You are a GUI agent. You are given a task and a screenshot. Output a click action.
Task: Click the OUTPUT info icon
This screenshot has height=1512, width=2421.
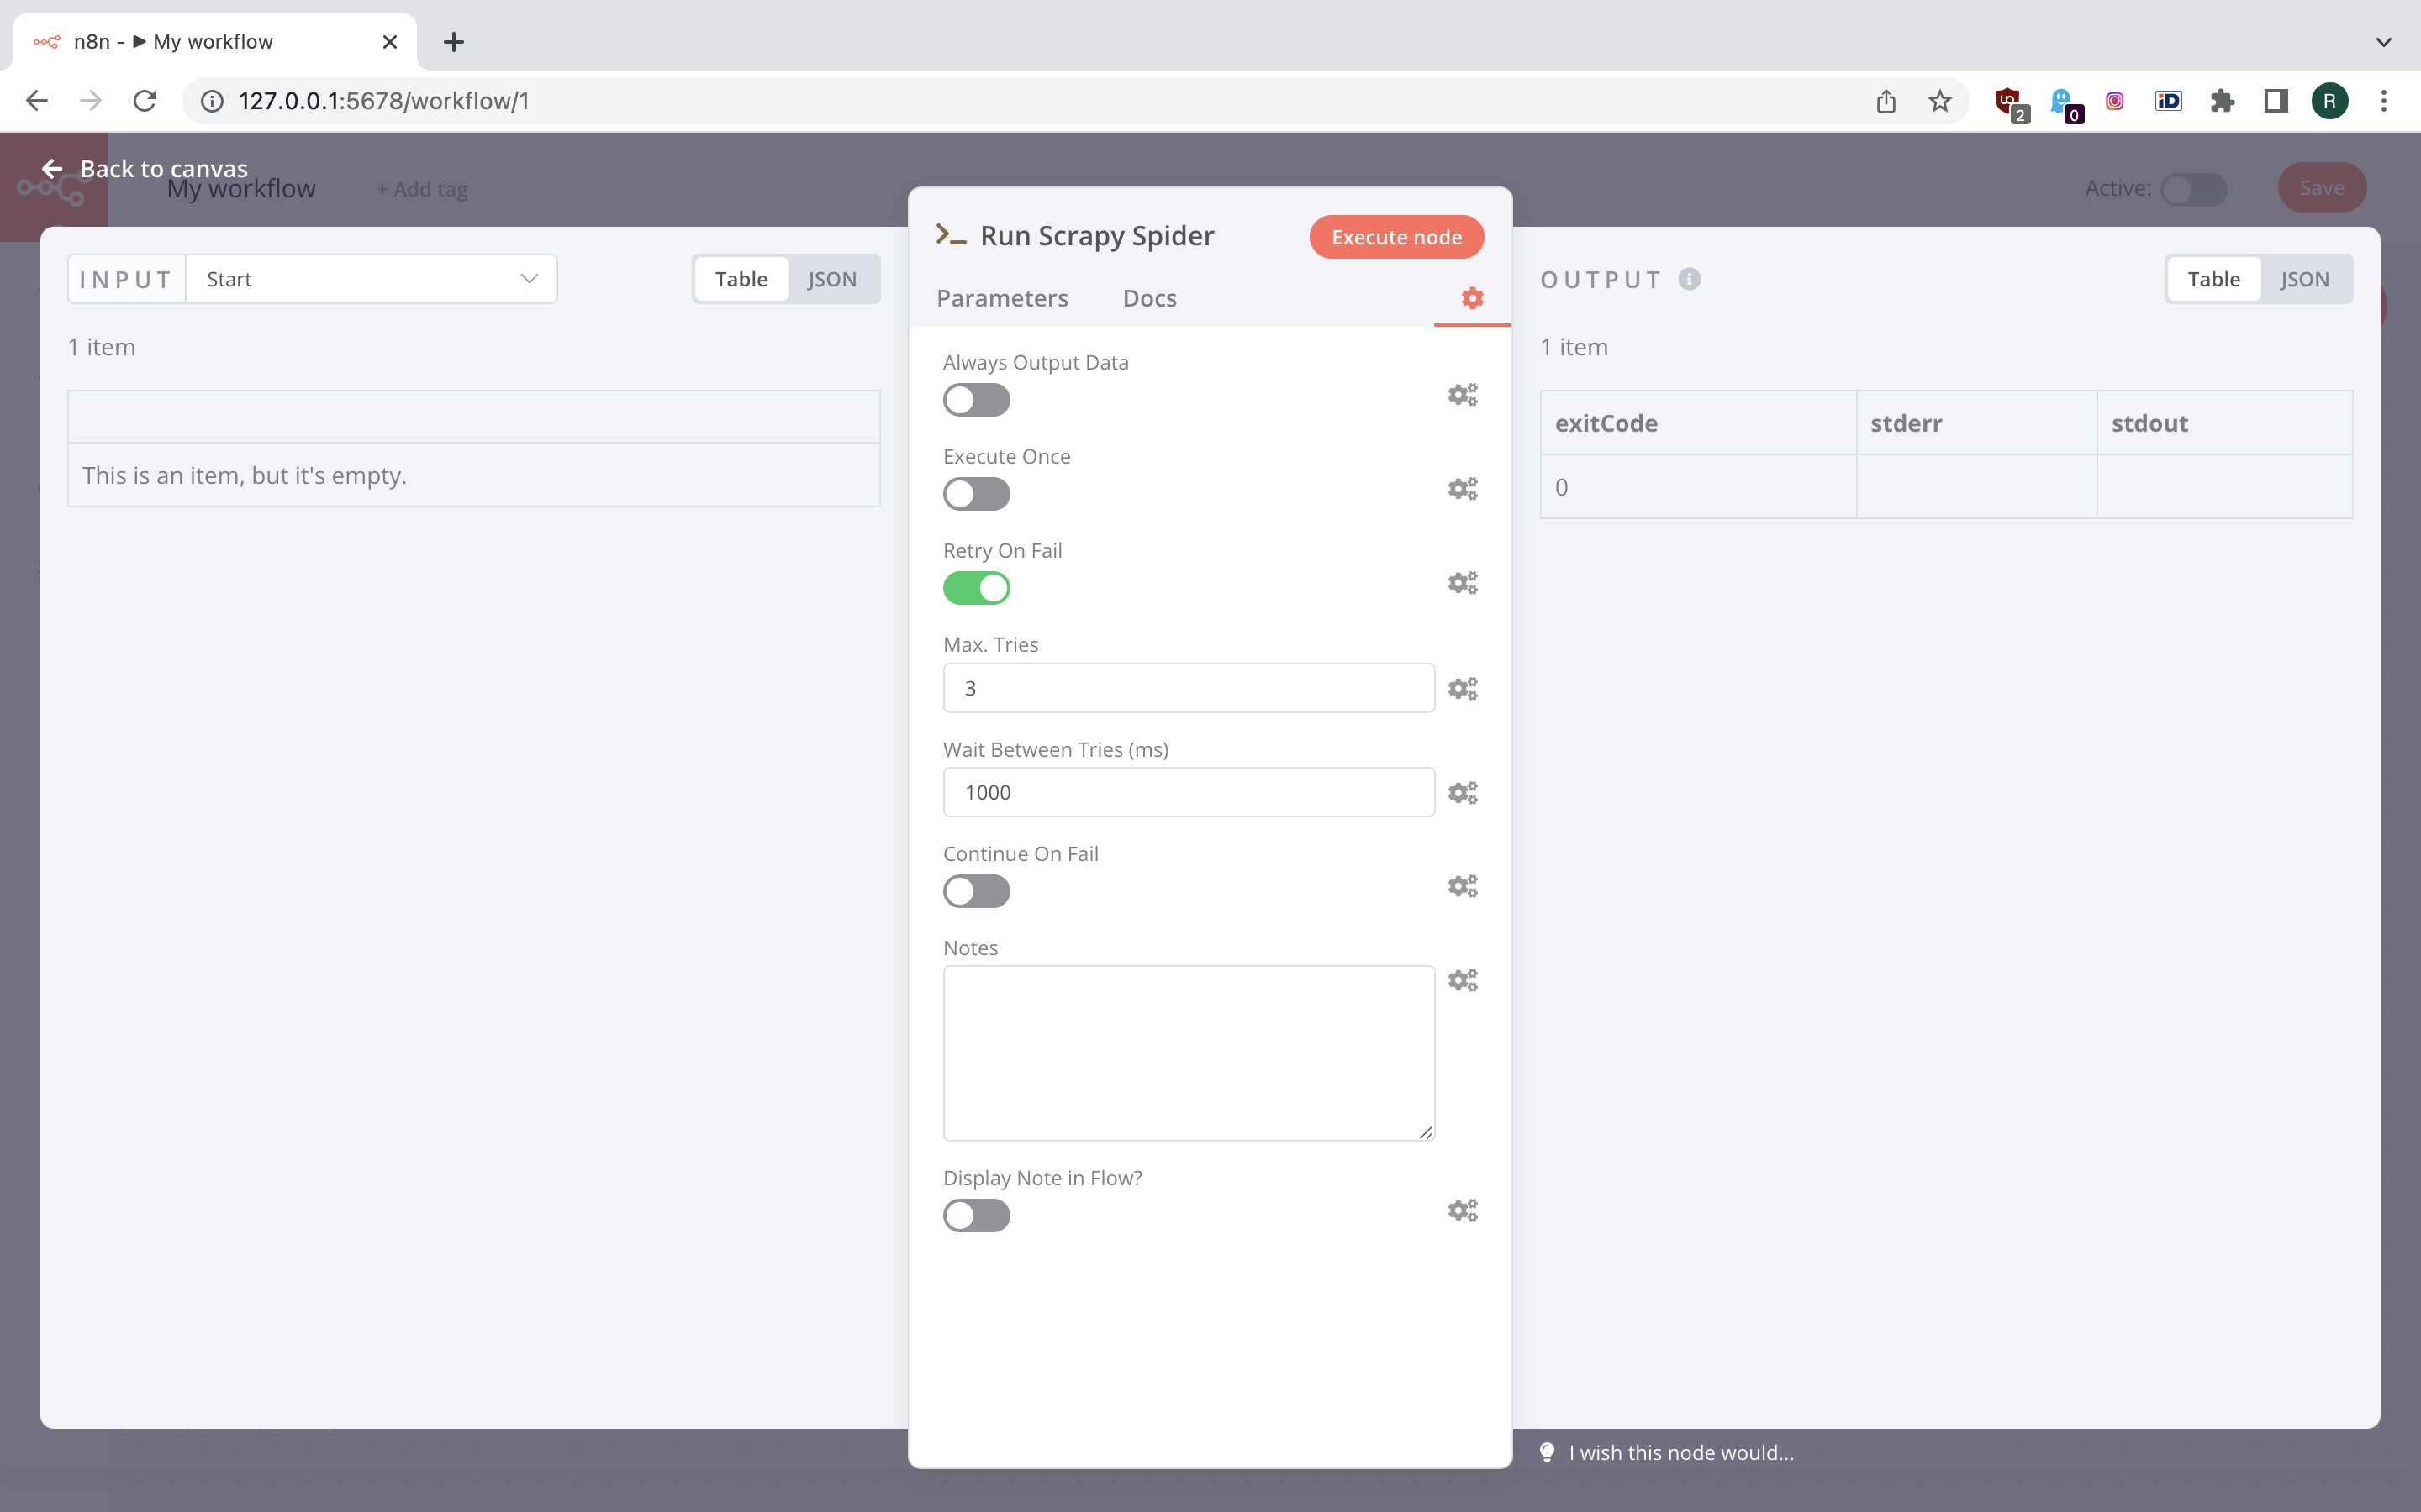pyautogui.click(x=1690, y=279)
